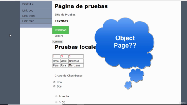Click the Grupo de Checkboxes label
The image size is (187, 105).
click(x=69, y=76)
